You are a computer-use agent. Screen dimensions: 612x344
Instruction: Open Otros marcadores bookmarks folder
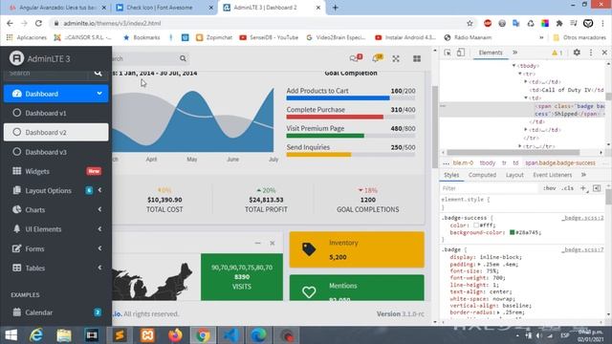tap(579, 37)
